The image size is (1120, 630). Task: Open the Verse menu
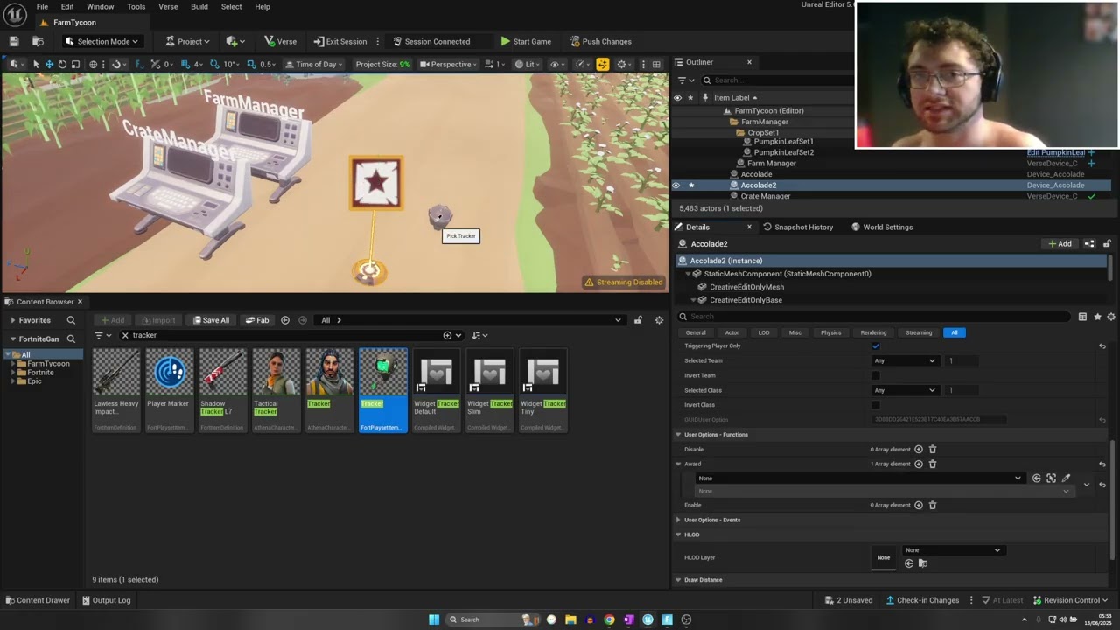coord(168,6)
